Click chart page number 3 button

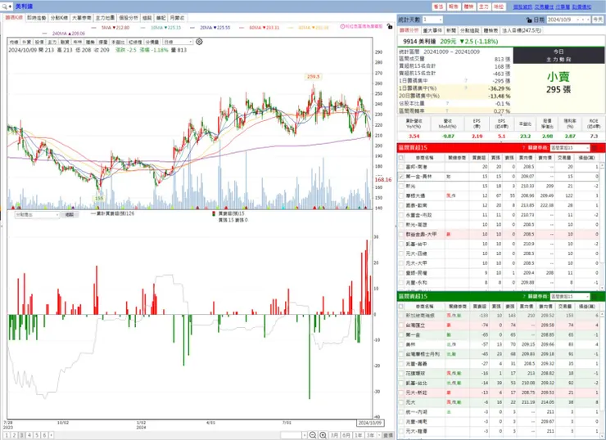point(21,435)
